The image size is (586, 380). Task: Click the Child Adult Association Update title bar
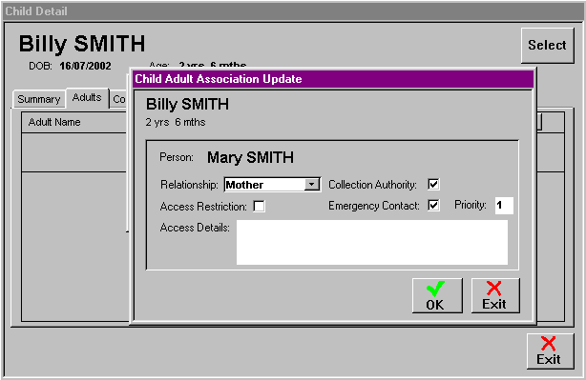tap(333, 79)
